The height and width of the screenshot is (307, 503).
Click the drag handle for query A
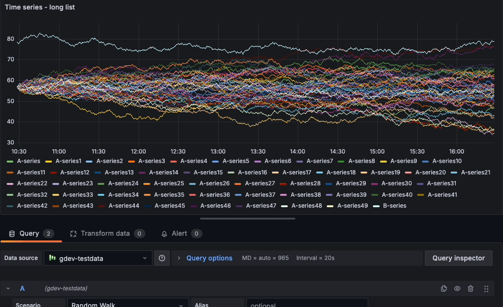pos(486,288)
